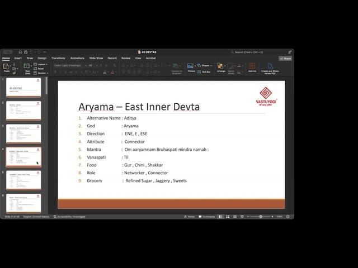Select slide 5 thumbnail

[x=23, y=180]
